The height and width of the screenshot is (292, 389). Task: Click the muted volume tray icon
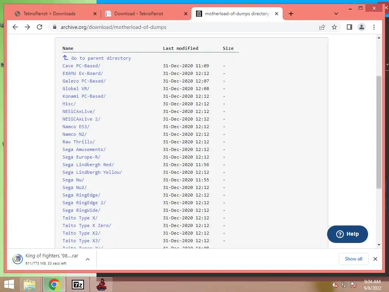tap(335, 285)
